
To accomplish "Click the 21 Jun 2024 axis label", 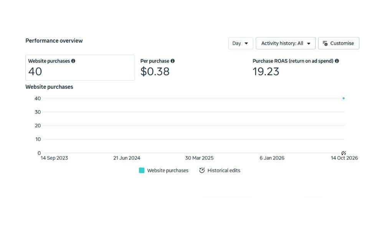I will [127, 158].
